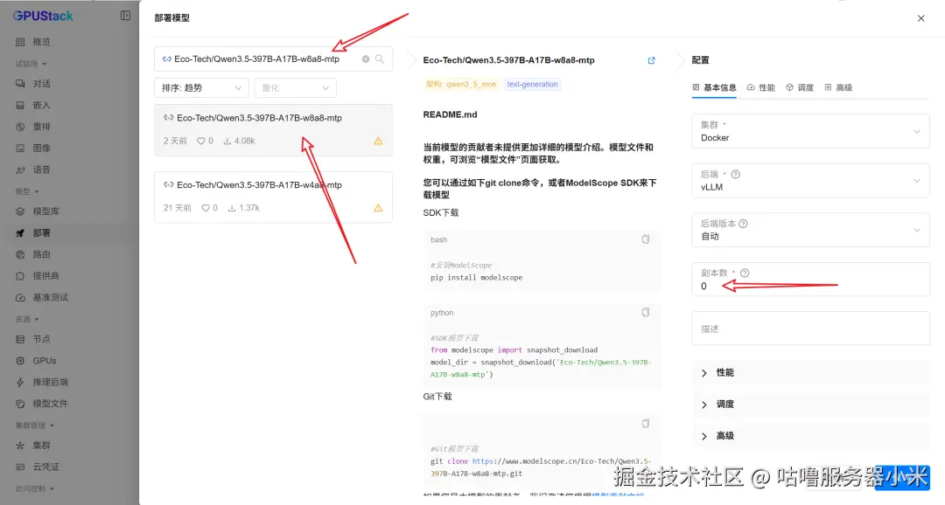
Task: Click the 描述 description input field
Action: pos(810,329)
